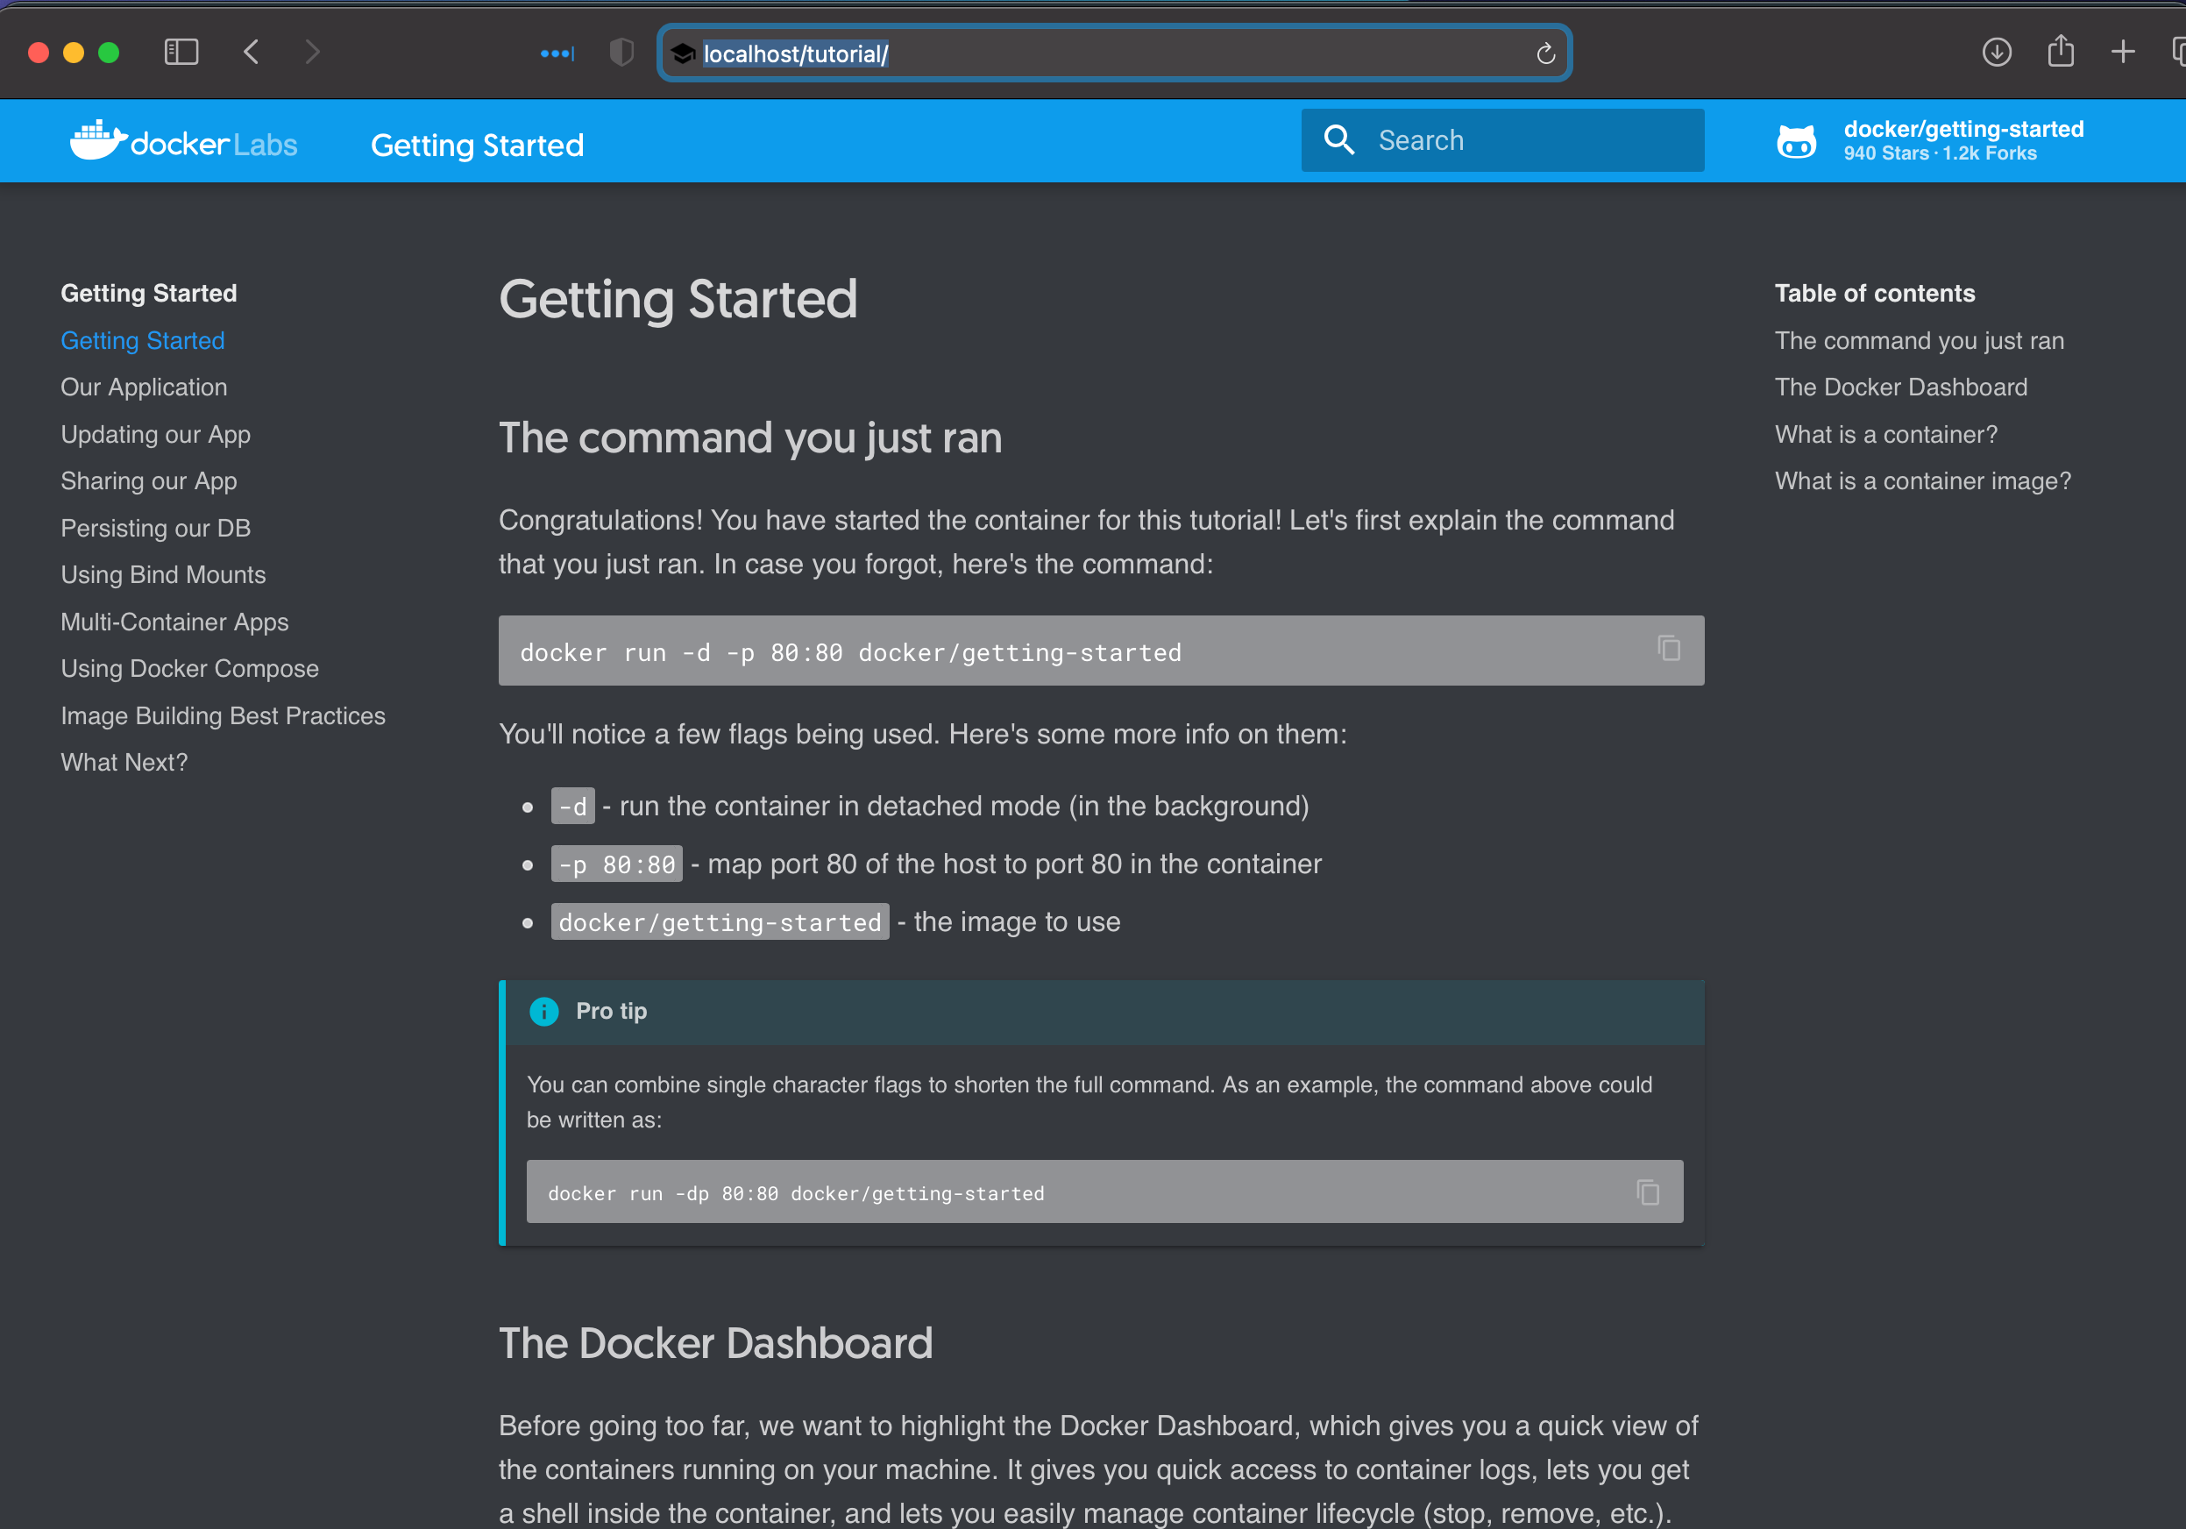Jump to What is a container image?

[x=1922, y=480]
